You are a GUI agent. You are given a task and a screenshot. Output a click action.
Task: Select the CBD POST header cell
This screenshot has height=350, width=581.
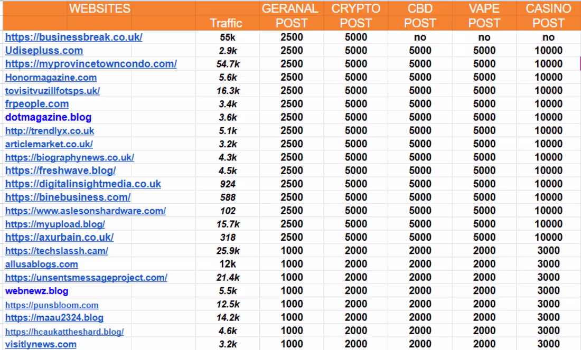coord(420,15)
